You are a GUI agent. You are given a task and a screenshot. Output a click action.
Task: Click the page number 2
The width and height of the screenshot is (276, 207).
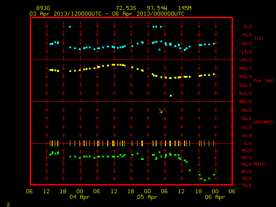pyautogui.click(x=8, y=204)
